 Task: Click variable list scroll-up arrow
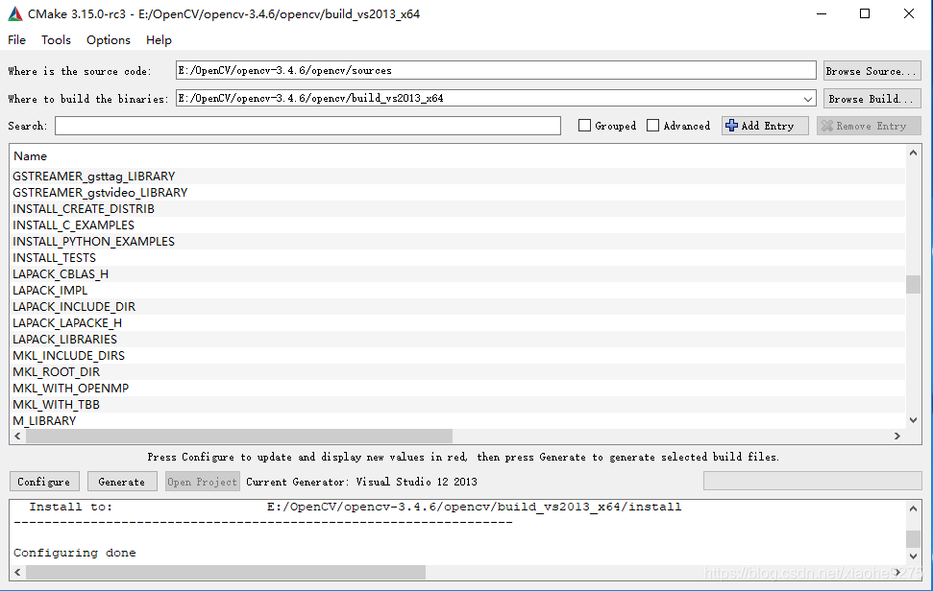pyautogui.click(x=914, y=153)
